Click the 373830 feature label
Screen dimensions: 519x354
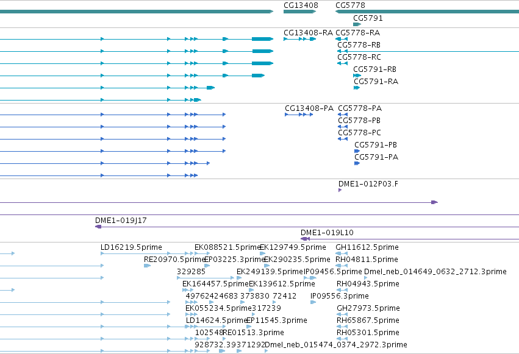[254, 296]
